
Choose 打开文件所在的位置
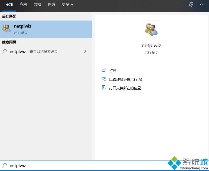pos(125,88)
